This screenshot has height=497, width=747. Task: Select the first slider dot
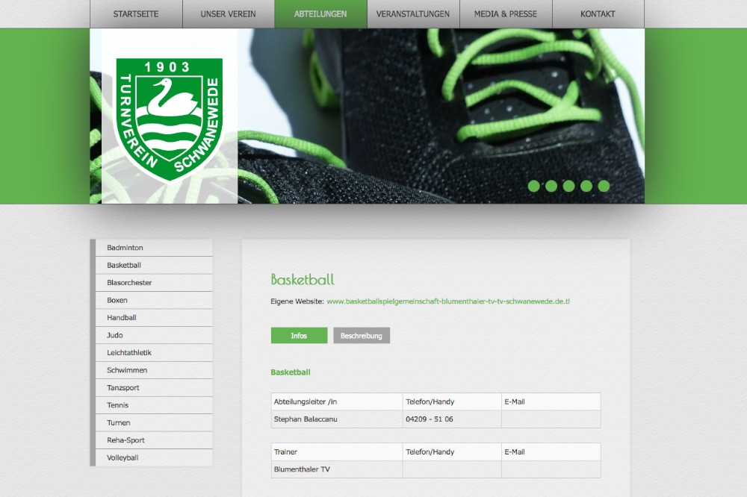(533, 186)
